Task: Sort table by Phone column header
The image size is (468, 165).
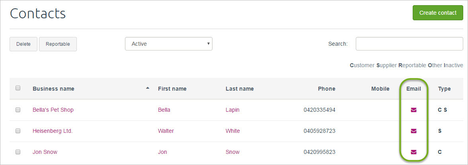Action: [326, 89]
